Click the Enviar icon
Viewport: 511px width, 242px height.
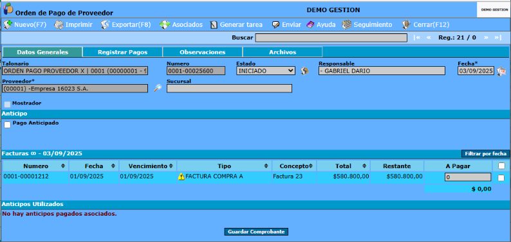point(276,24)
